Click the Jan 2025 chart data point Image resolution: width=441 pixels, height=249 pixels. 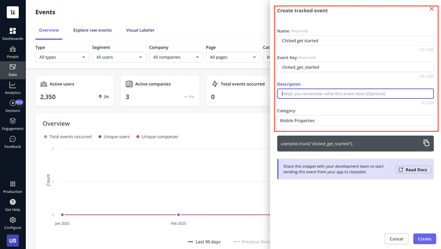[62, 215]
